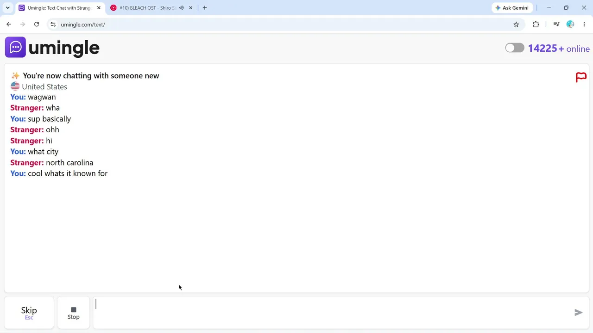Toggle the switch next to online count
593x333 pixels.
tap(515, 48)
